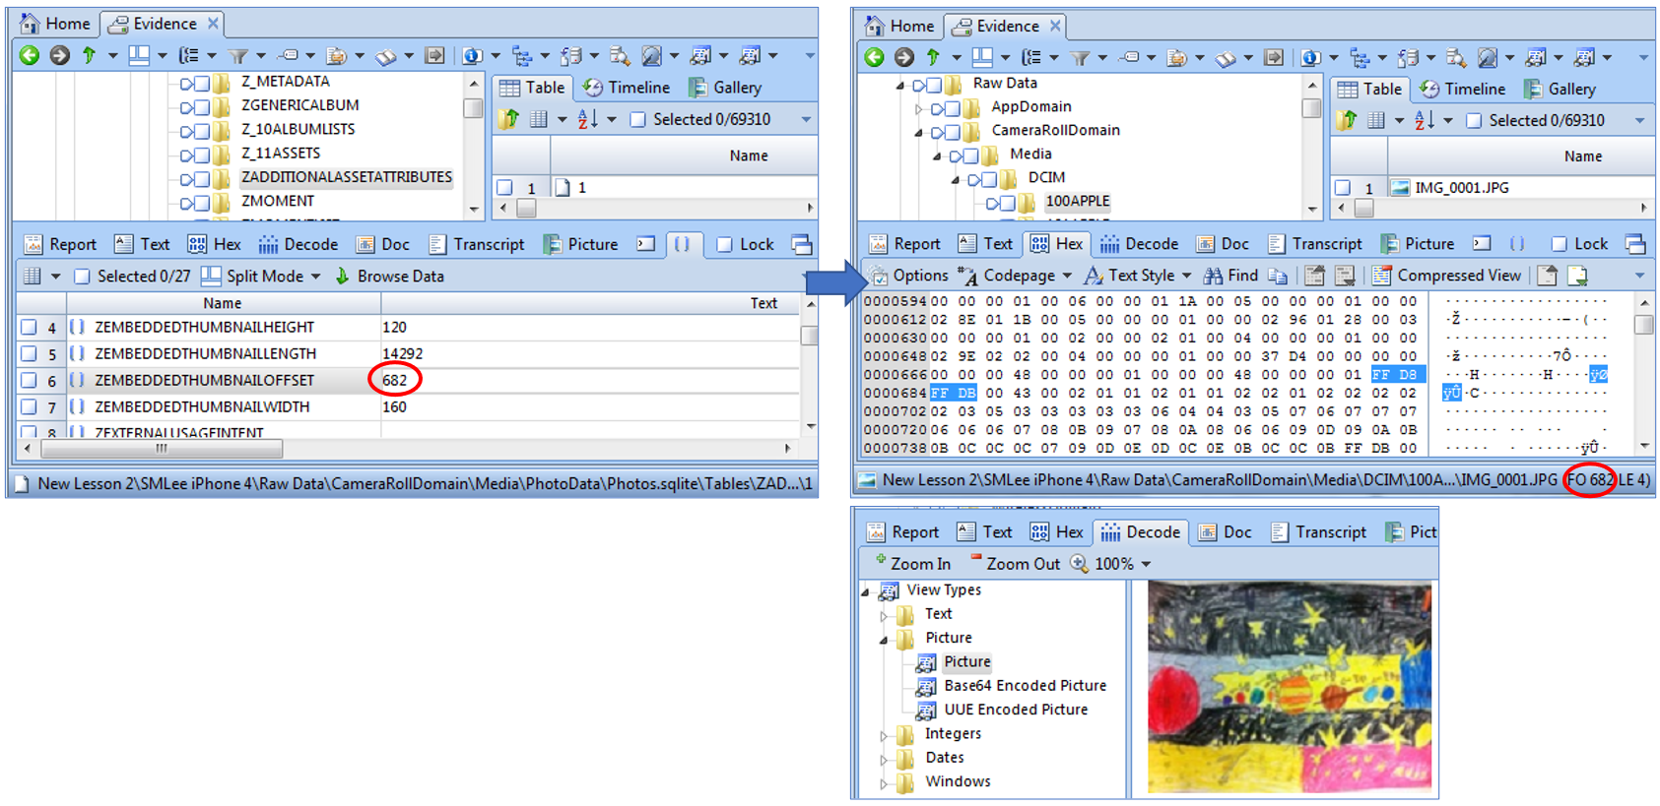This screenshot has width=1660, height=806.
Task: Open Split Mode dropdown in left window
Action: pyautogui.click(x=315, y=277)
